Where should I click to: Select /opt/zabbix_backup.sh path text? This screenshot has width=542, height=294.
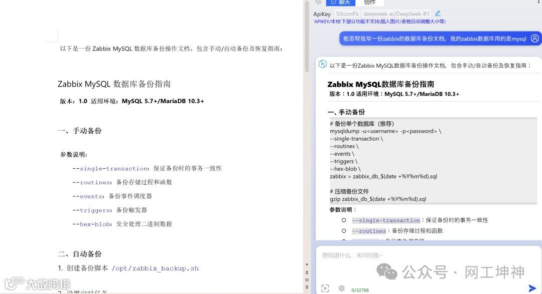pyautogui.click(x=155, y=268)
